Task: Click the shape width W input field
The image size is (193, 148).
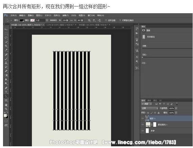Action: pyautogui.click(x=65, y=20)
